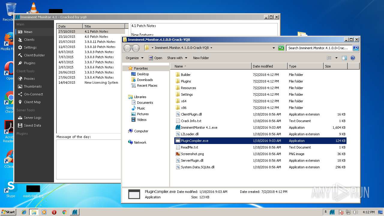This screenshot has width=384, height=216.
Task: Refresh the Explorer folder view
Action: (281, 48)
